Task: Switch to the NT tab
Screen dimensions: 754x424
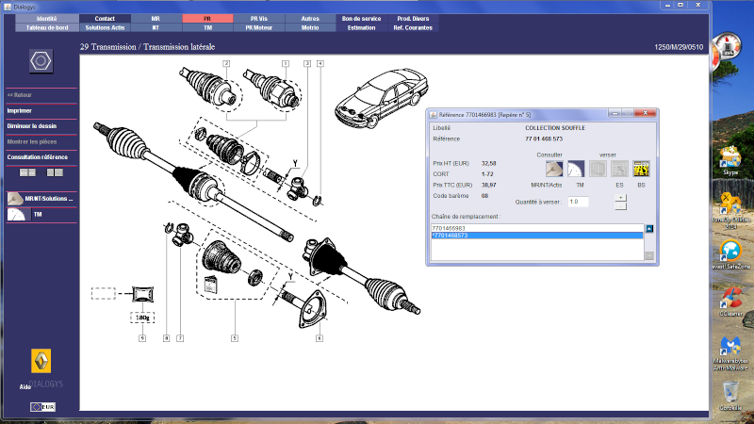Action: point(156,27)
